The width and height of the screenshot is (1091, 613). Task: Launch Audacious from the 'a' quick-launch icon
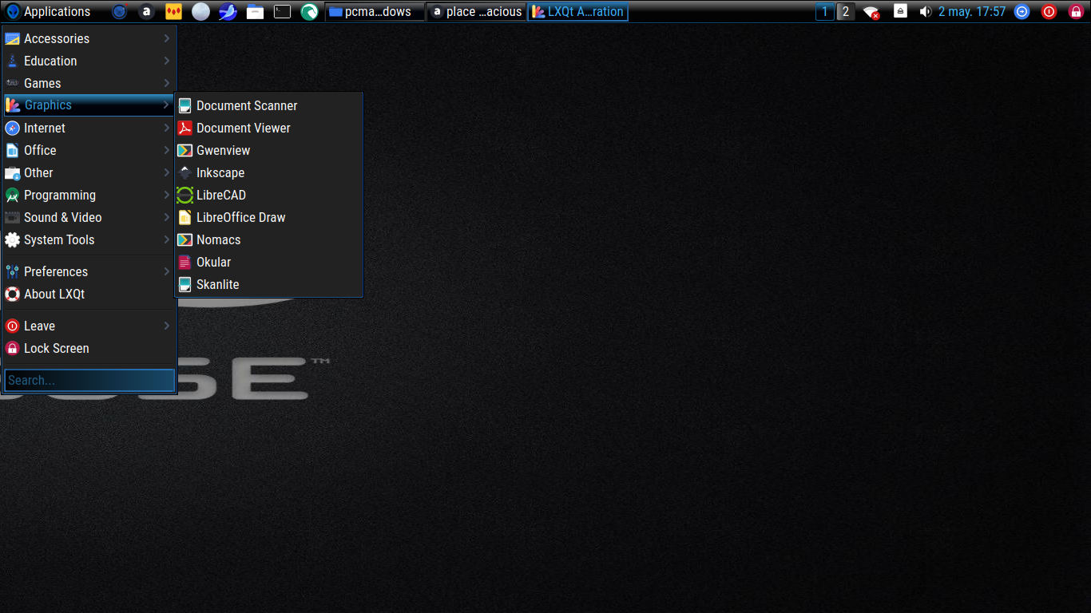pyautogui.click(x=146, y=12)
